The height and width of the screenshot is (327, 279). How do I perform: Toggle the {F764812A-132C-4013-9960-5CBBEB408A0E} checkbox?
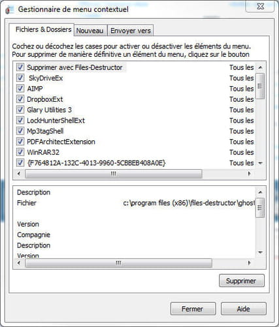[x=20, y=163]
